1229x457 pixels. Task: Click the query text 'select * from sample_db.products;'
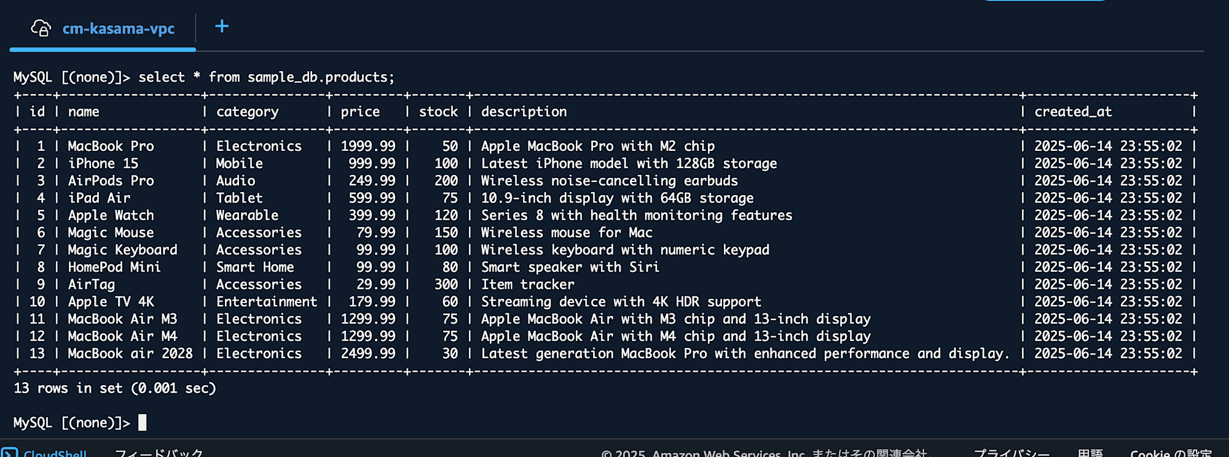(266, 77)
